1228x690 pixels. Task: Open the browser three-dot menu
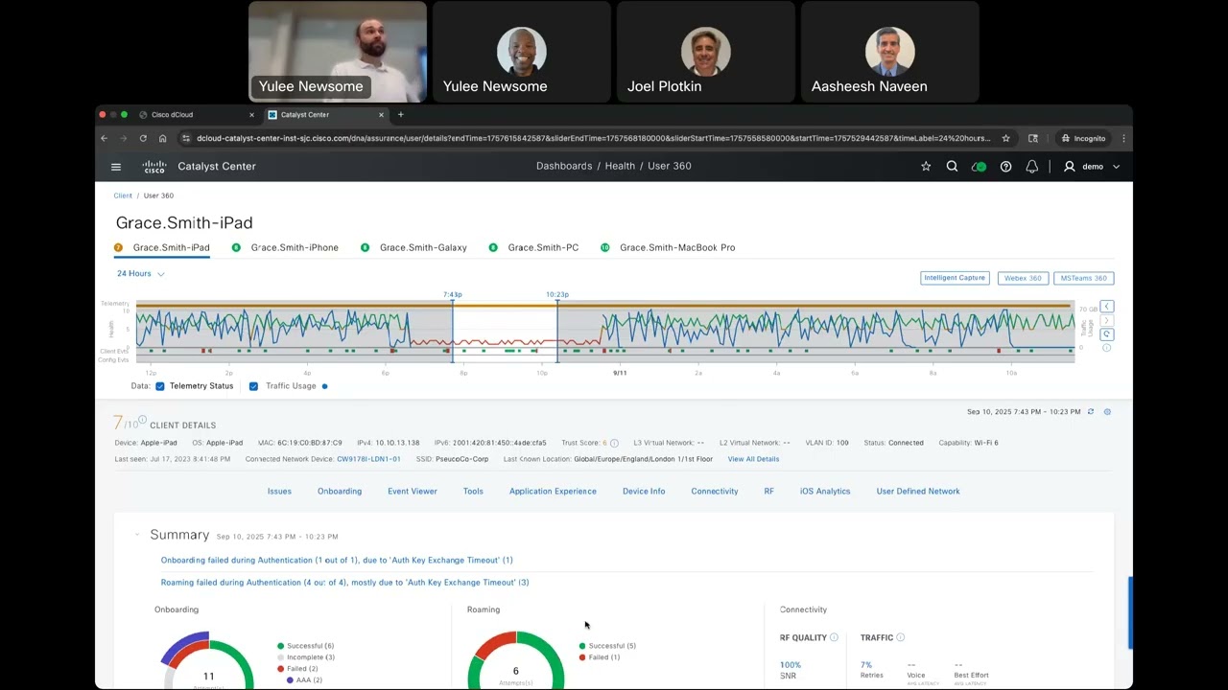point(1123,138)
